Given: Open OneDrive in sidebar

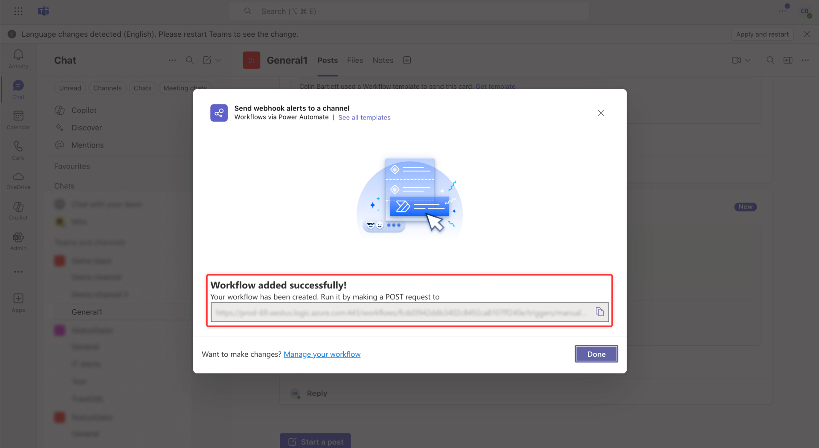Looking at the screenshot, I should pyautogui.click(x=18, y=181).
